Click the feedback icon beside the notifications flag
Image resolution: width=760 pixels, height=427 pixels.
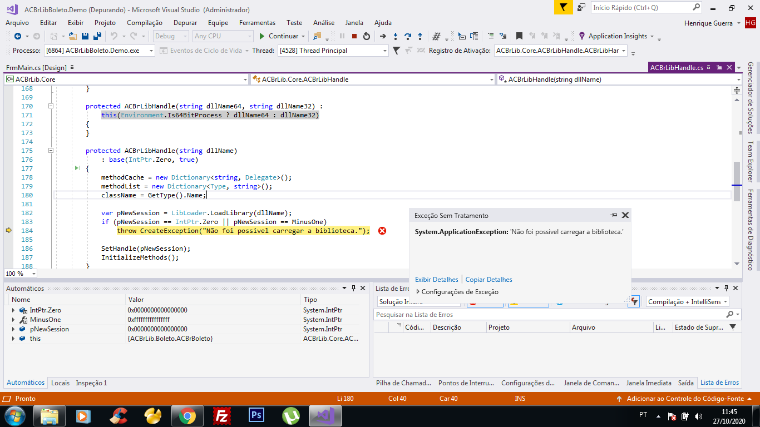click(x=581, y=8)
